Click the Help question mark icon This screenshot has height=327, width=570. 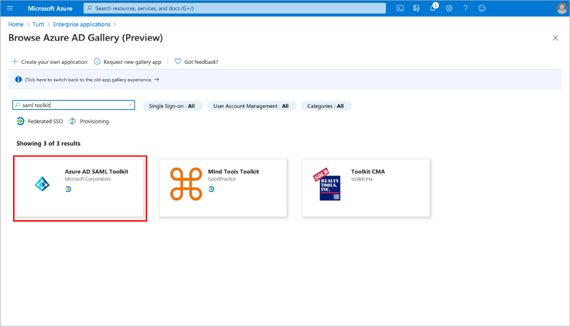465,8
